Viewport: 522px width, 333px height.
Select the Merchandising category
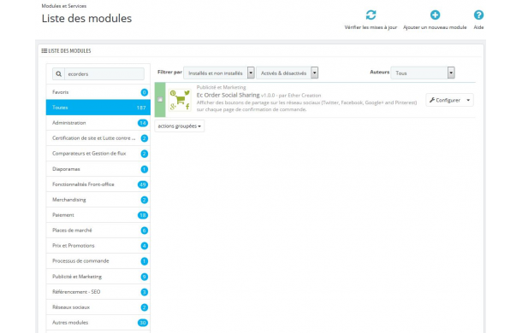coord(98,200)
